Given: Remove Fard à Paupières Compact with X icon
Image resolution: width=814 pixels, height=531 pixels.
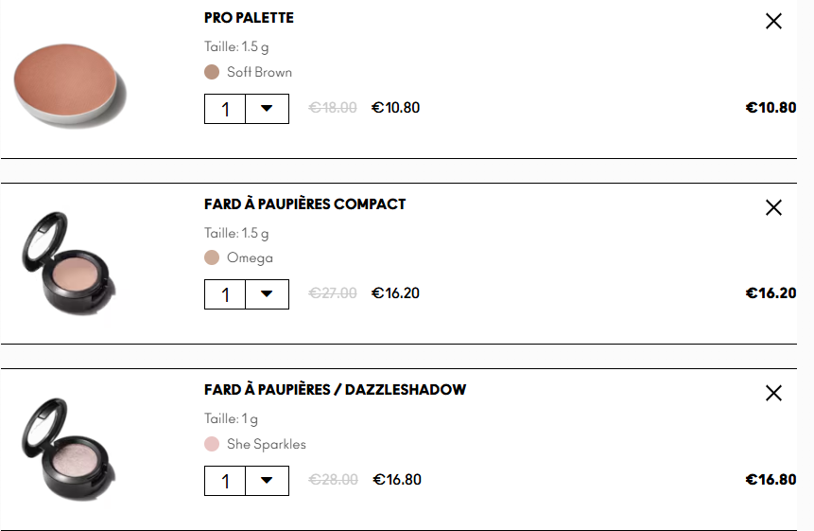Looking at the screenshot, I should tap(773, 207).
